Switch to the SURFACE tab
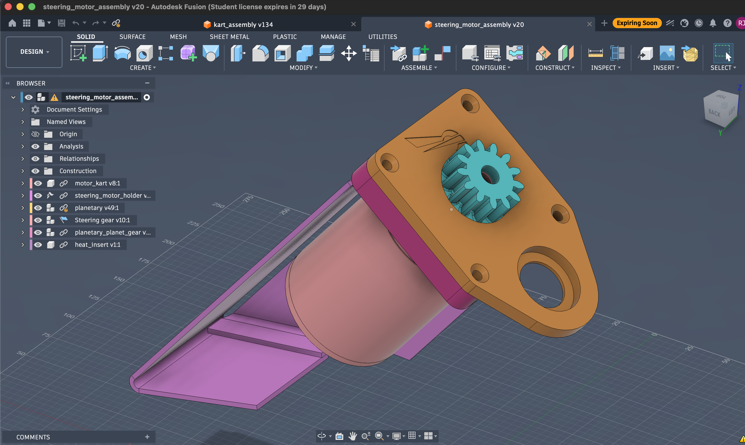Image resolution: width=745 pixels, height=445 pixels. click(132, 37)
